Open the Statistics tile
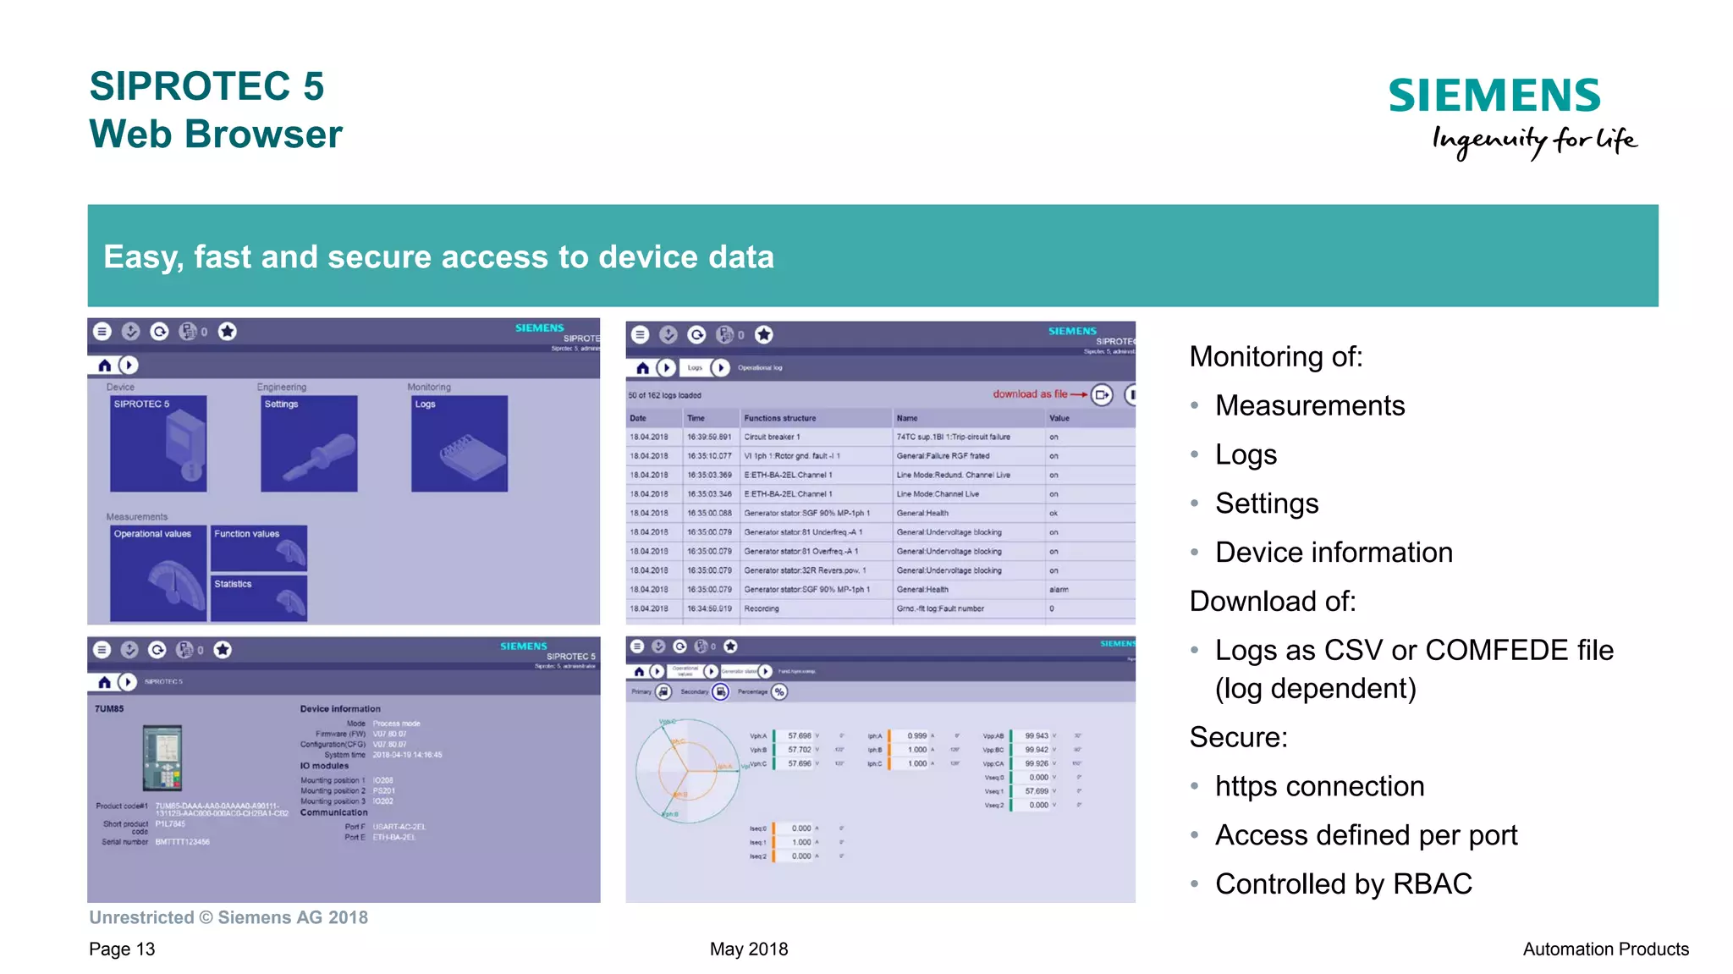Screen dimensions: 1733x974 point(259,598)
